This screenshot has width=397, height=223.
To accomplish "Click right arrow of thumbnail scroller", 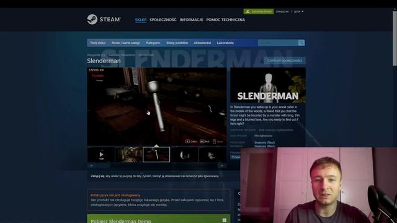I will click(x=222, y=165).
